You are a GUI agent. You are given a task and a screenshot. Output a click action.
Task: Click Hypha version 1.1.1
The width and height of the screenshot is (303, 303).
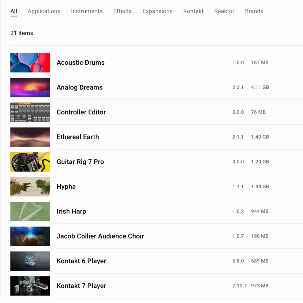[x=238, y=187]
